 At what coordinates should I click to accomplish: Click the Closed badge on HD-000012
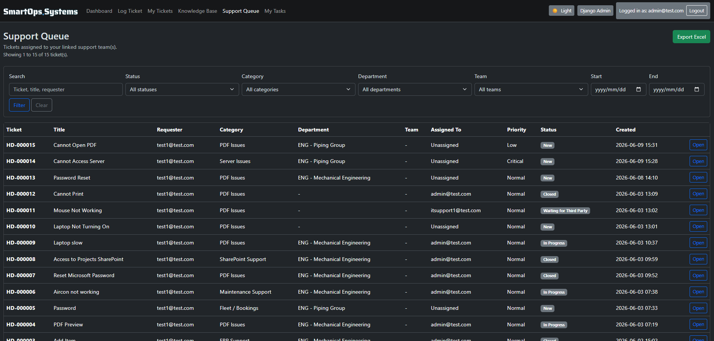click(550, 194)
